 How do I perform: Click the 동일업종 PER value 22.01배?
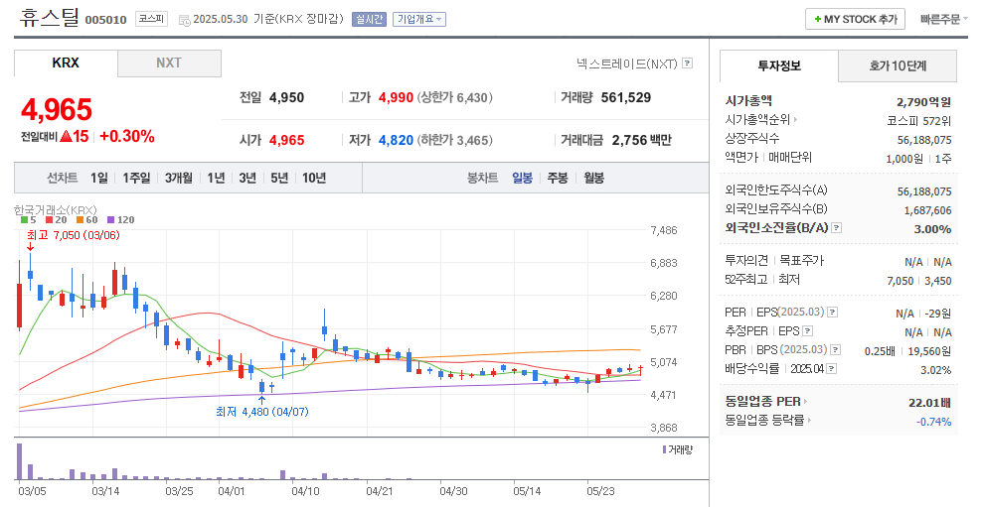click(x=930, y=403)
